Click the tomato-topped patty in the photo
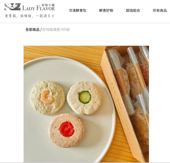The width and height of the screenshot is (170, 163). pyautogui.click(x=66, y=130)
